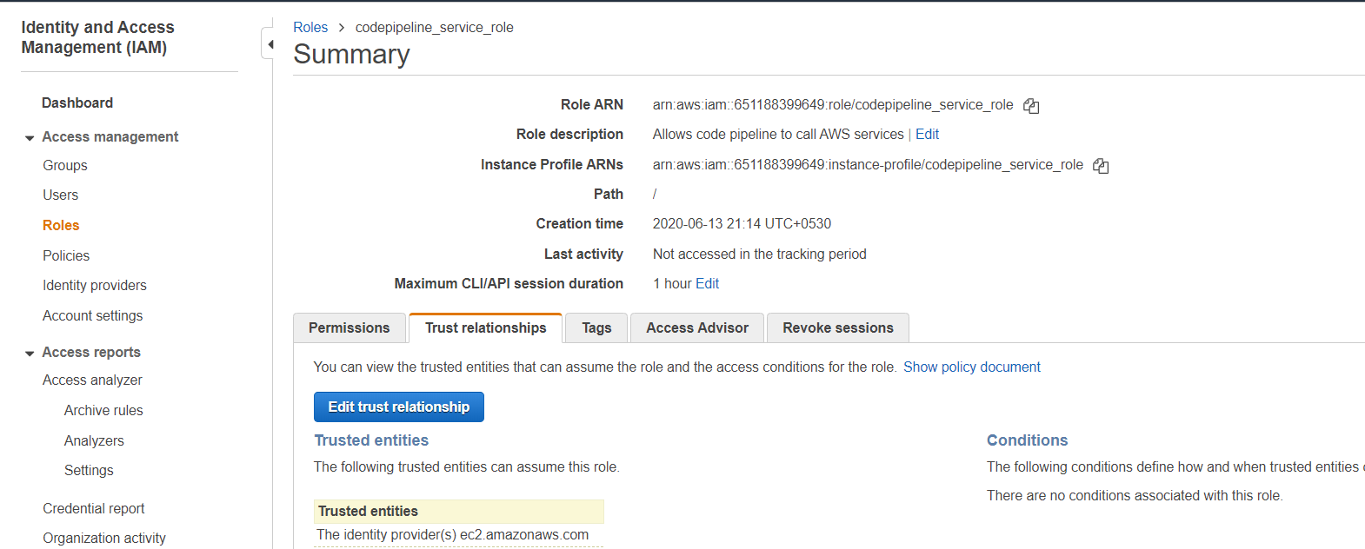Collapse the IAM side navigation panel
The image size is (1365, 549).
point(270,44)
